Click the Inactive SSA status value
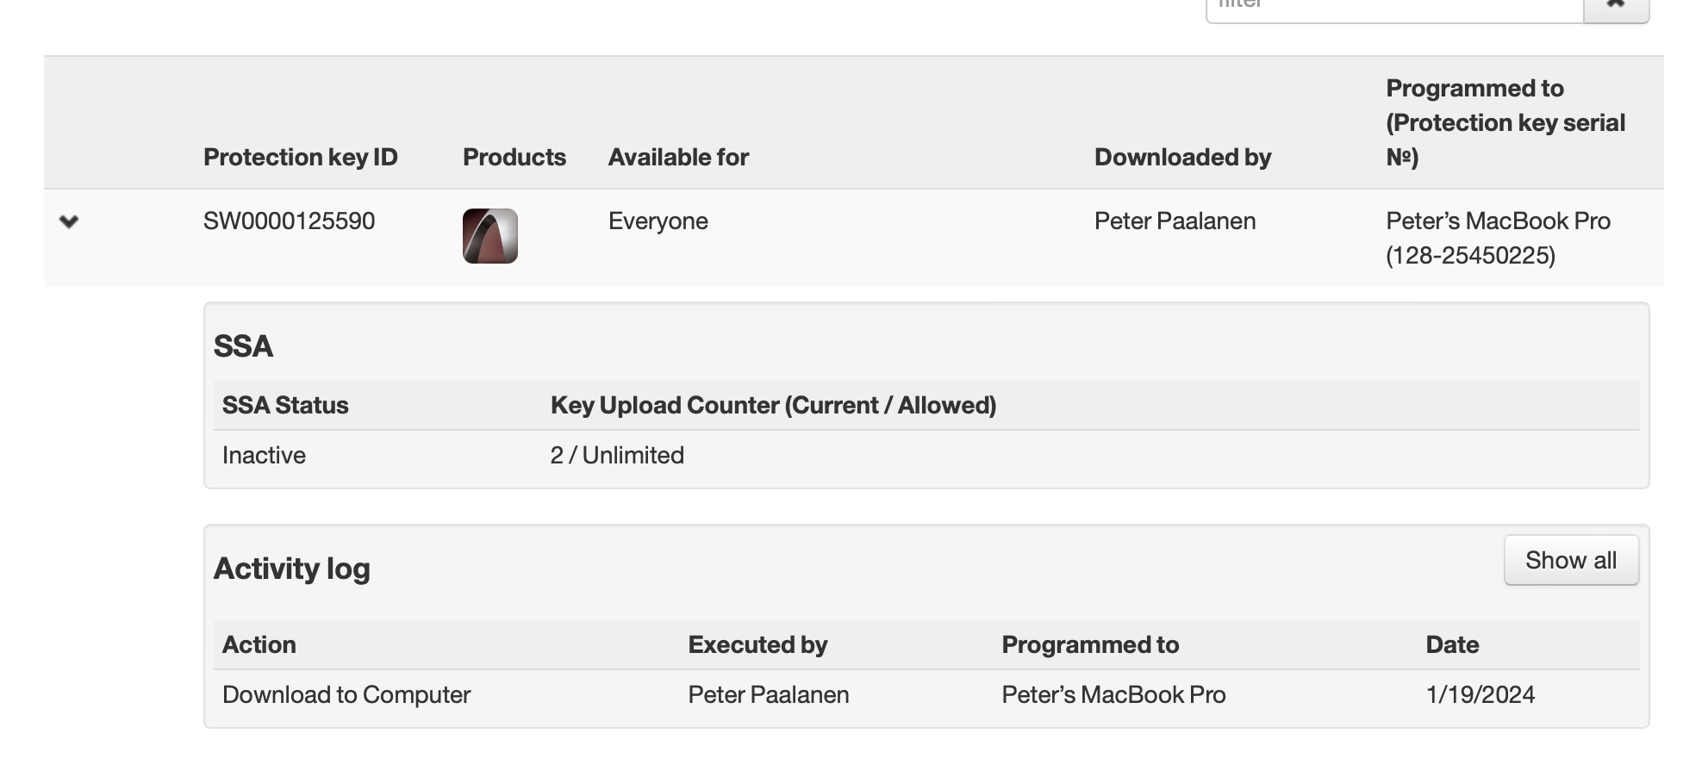The image size is (1708, 777). point(264,456)
